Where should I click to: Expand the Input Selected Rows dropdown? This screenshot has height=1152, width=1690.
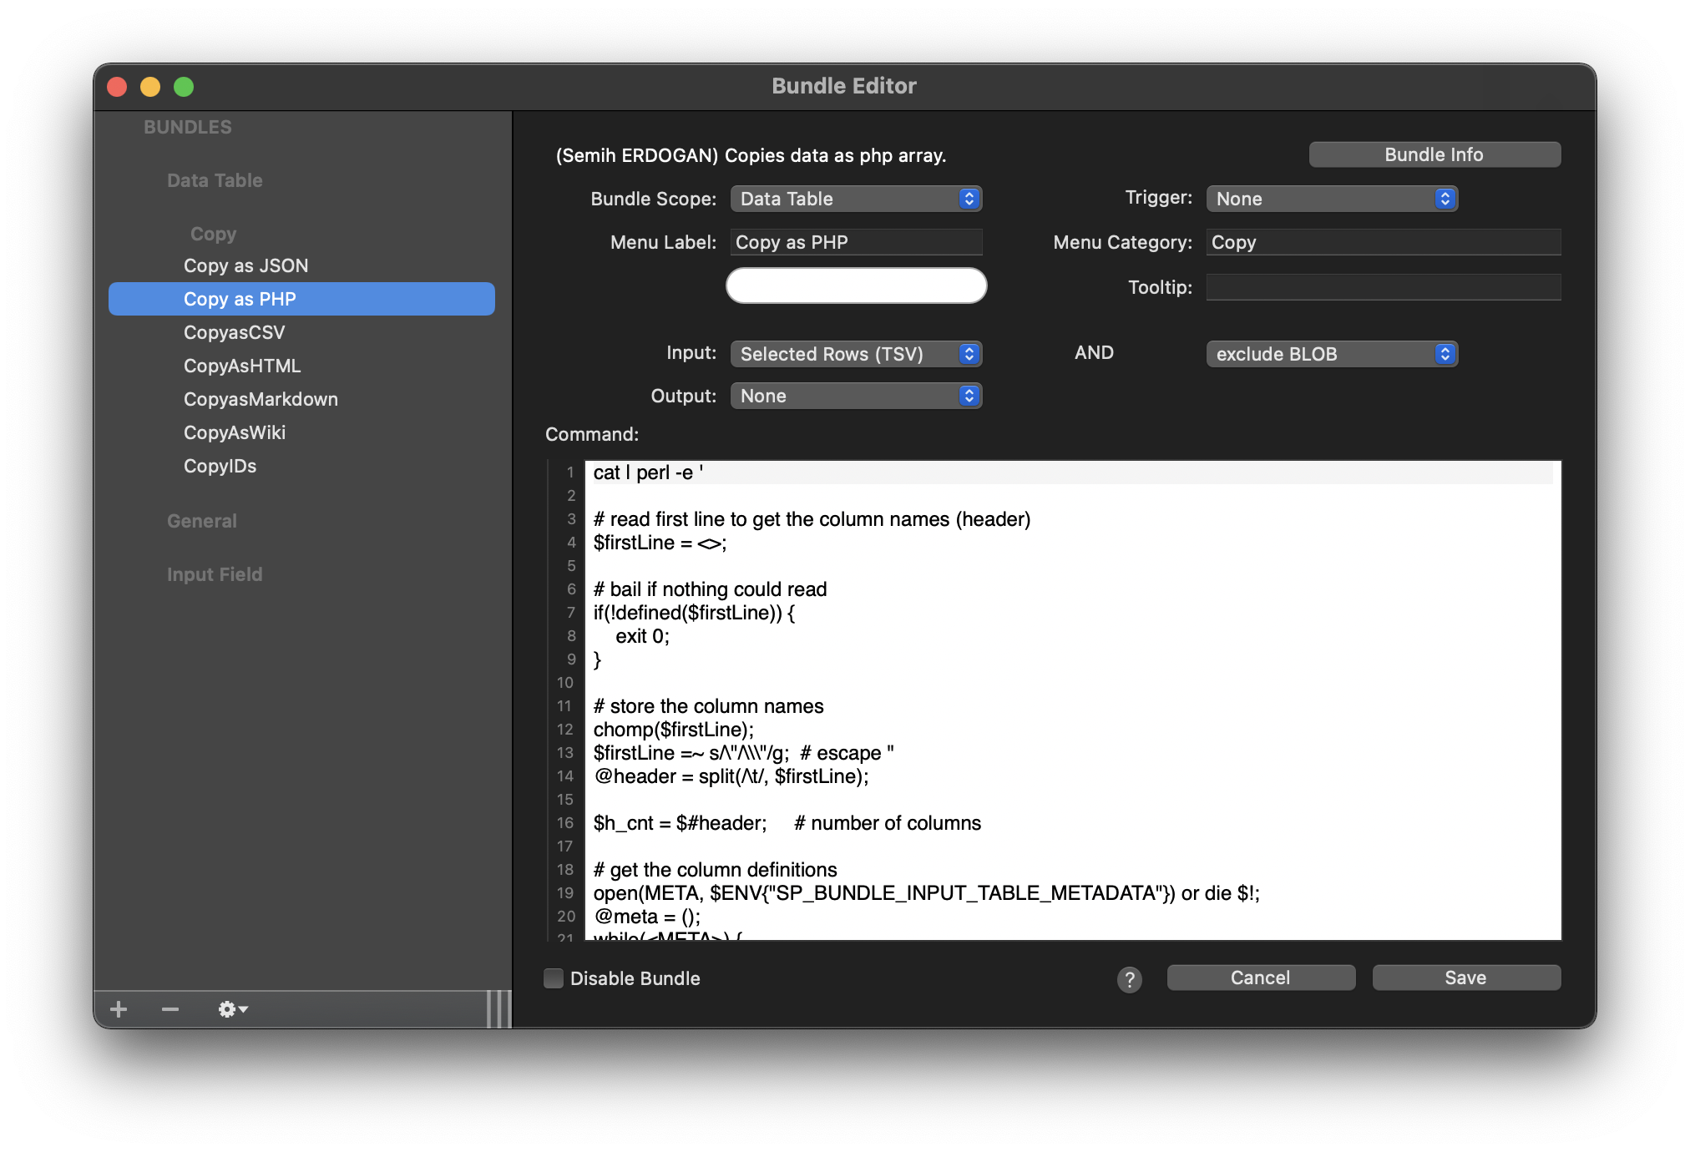(856, 354)
